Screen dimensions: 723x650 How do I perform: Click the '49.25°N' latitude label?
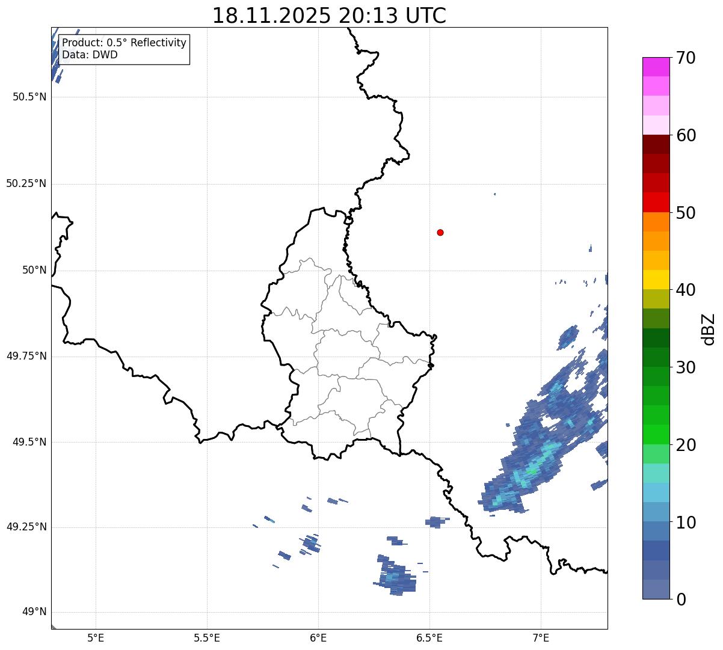tap(26, 527)
